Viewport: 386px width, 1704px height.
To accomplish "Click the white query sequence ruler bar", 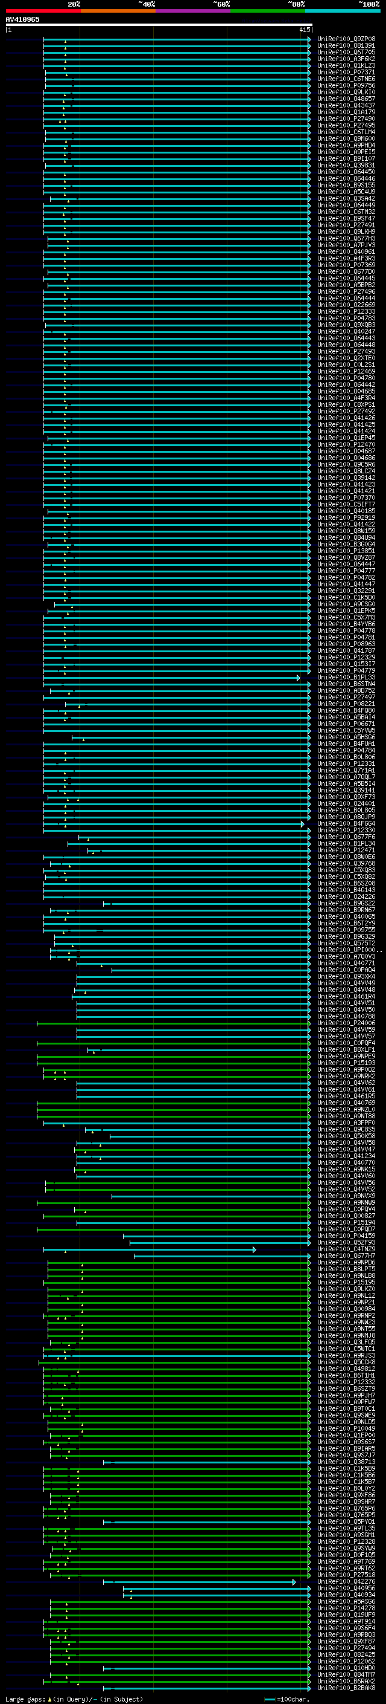I will pyautogui.click(x=159, y=25).
